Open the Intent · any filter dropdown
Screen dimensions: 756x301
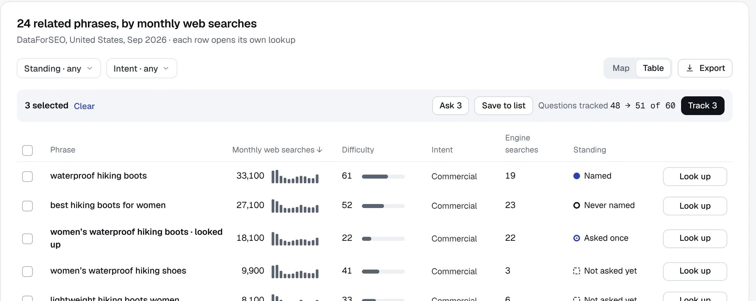click(x=141, y=68)
